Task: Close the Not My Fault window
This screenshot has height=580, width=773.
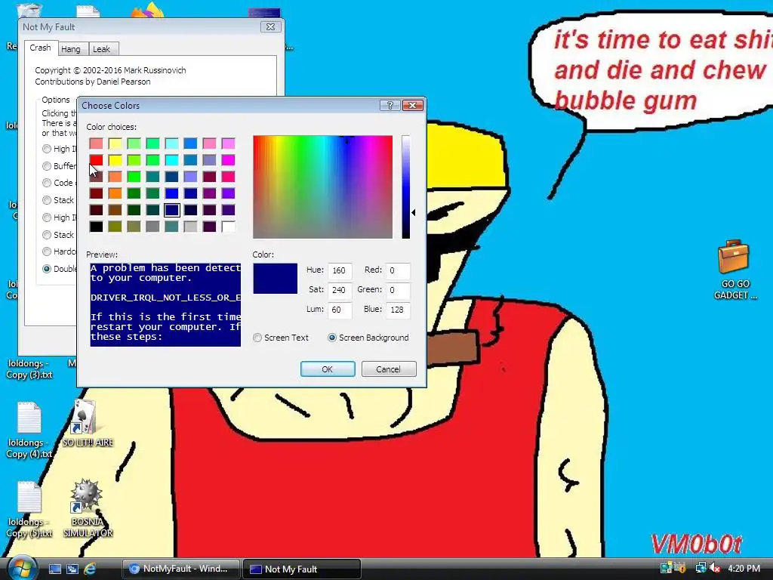Action: pos(271,26)
